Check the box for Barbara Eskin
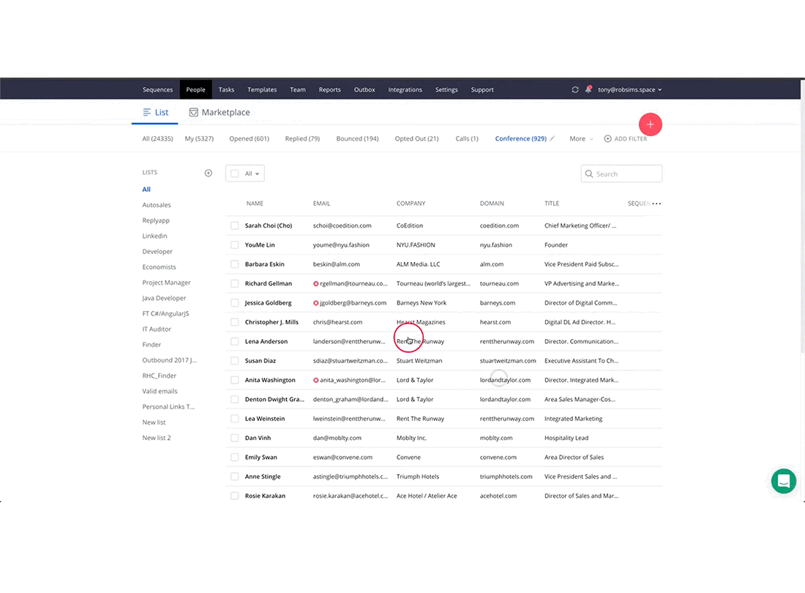Screen dimensions: 805x593 coord(235,264)
